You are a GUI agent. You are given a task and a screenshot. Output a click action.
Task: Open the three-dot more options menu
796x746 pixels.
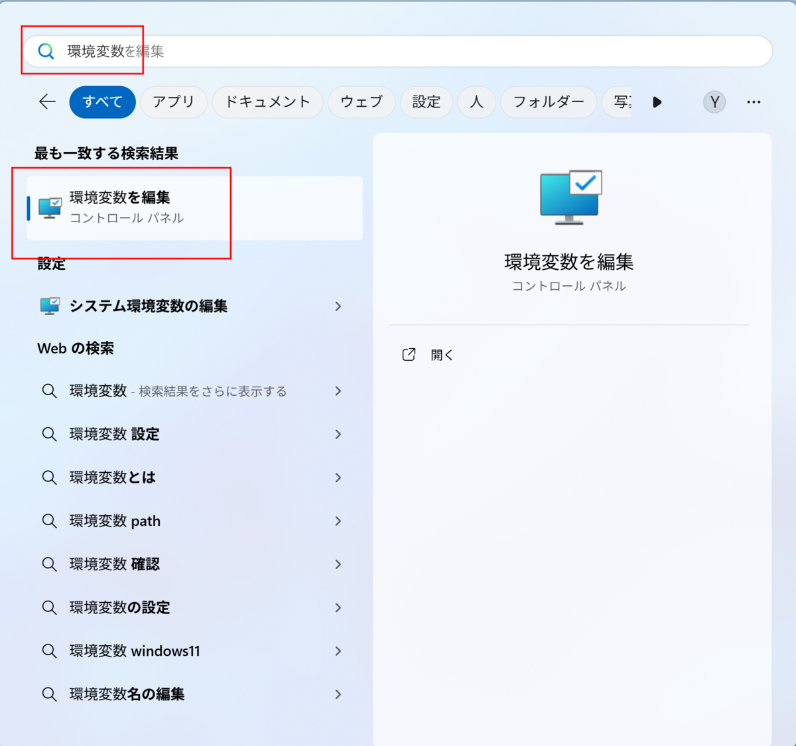pyautogui.click(x=754, y=102)
